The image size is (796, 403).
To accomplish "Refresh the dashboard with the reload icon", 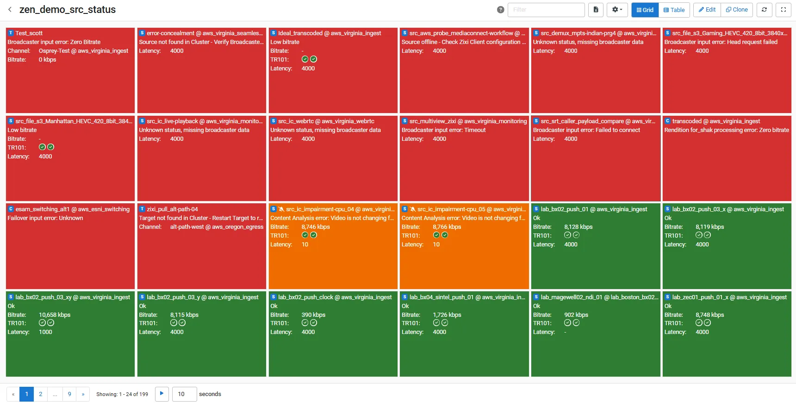I will point(764,10).
